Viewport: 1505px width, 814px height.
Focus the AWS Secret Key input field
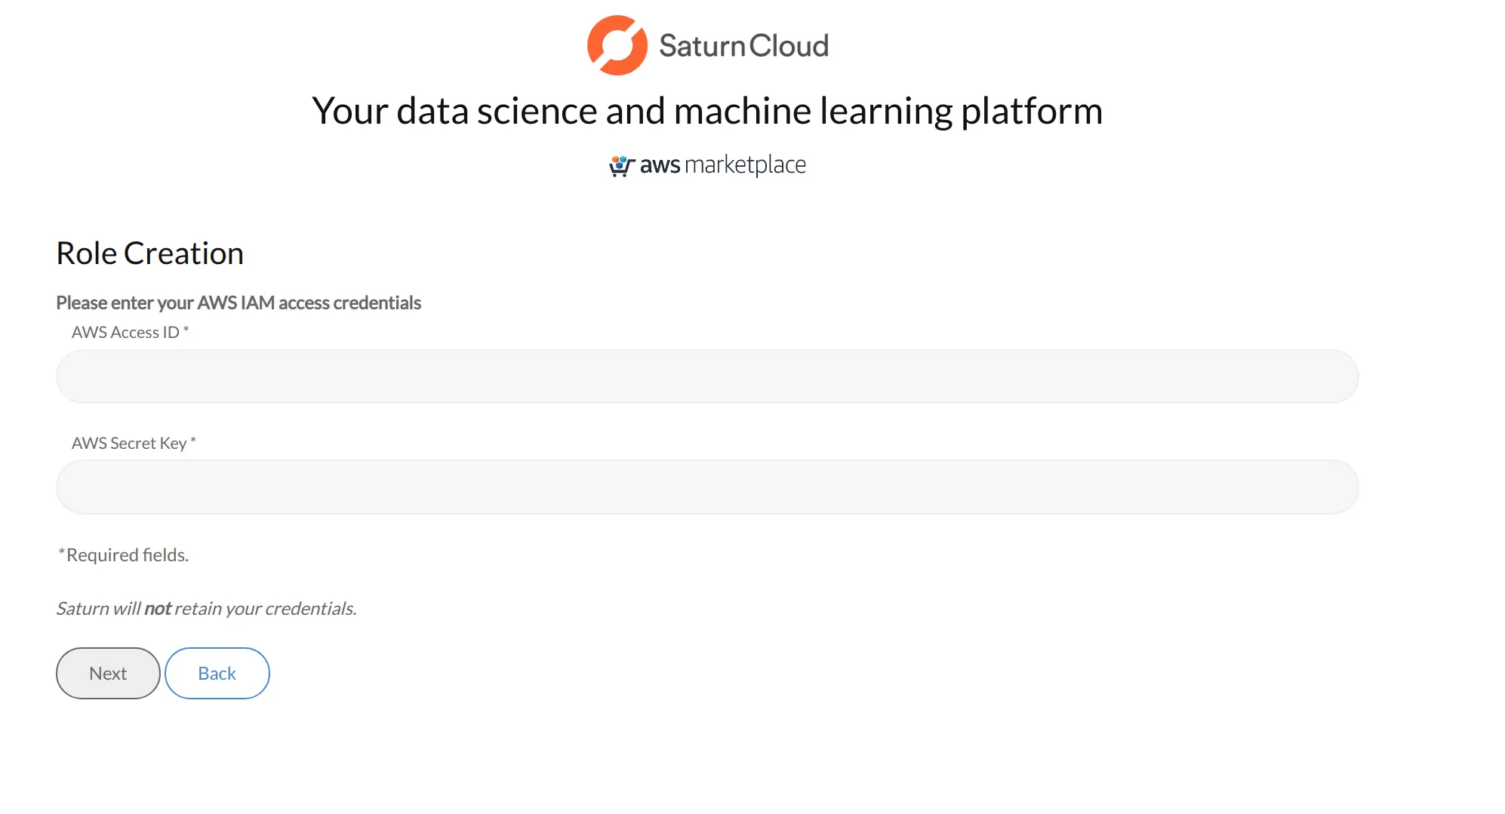[x=706, y=487]
